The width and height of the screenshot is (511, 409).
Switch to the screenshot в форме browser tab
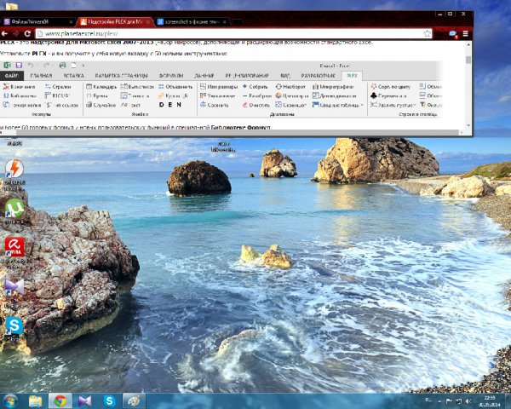pyautogui.click(x=191, y=22)
